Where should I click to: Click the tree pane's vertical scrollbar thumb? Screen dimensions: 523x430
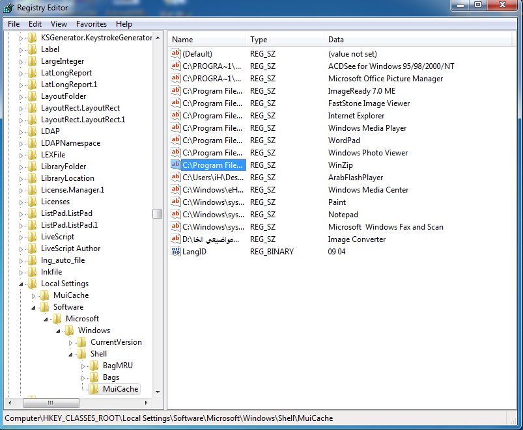click(158, 213)
